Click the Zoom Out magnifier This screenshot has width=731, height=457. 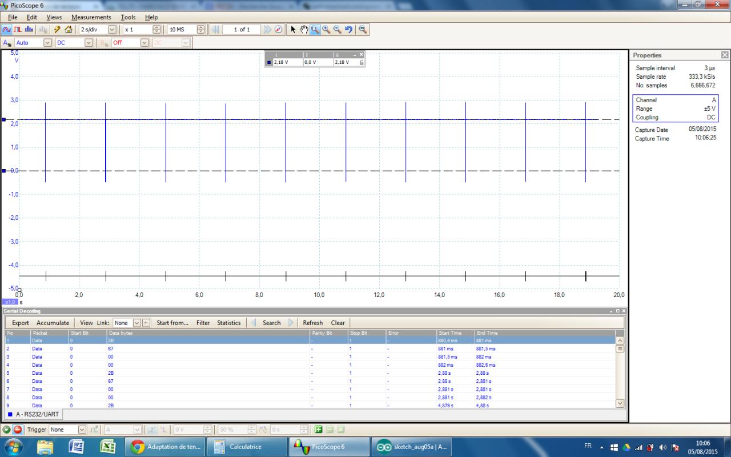[338, 29]
